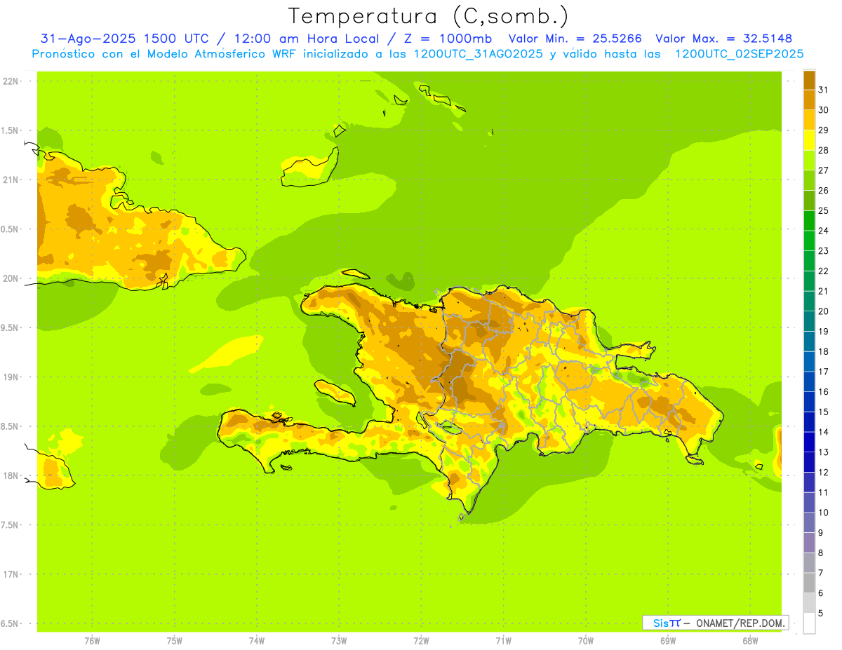Screen dimensions: 842x650
Task: Click the "Temperatura (C,somb.)" title
Action: (x=429, y=16)
